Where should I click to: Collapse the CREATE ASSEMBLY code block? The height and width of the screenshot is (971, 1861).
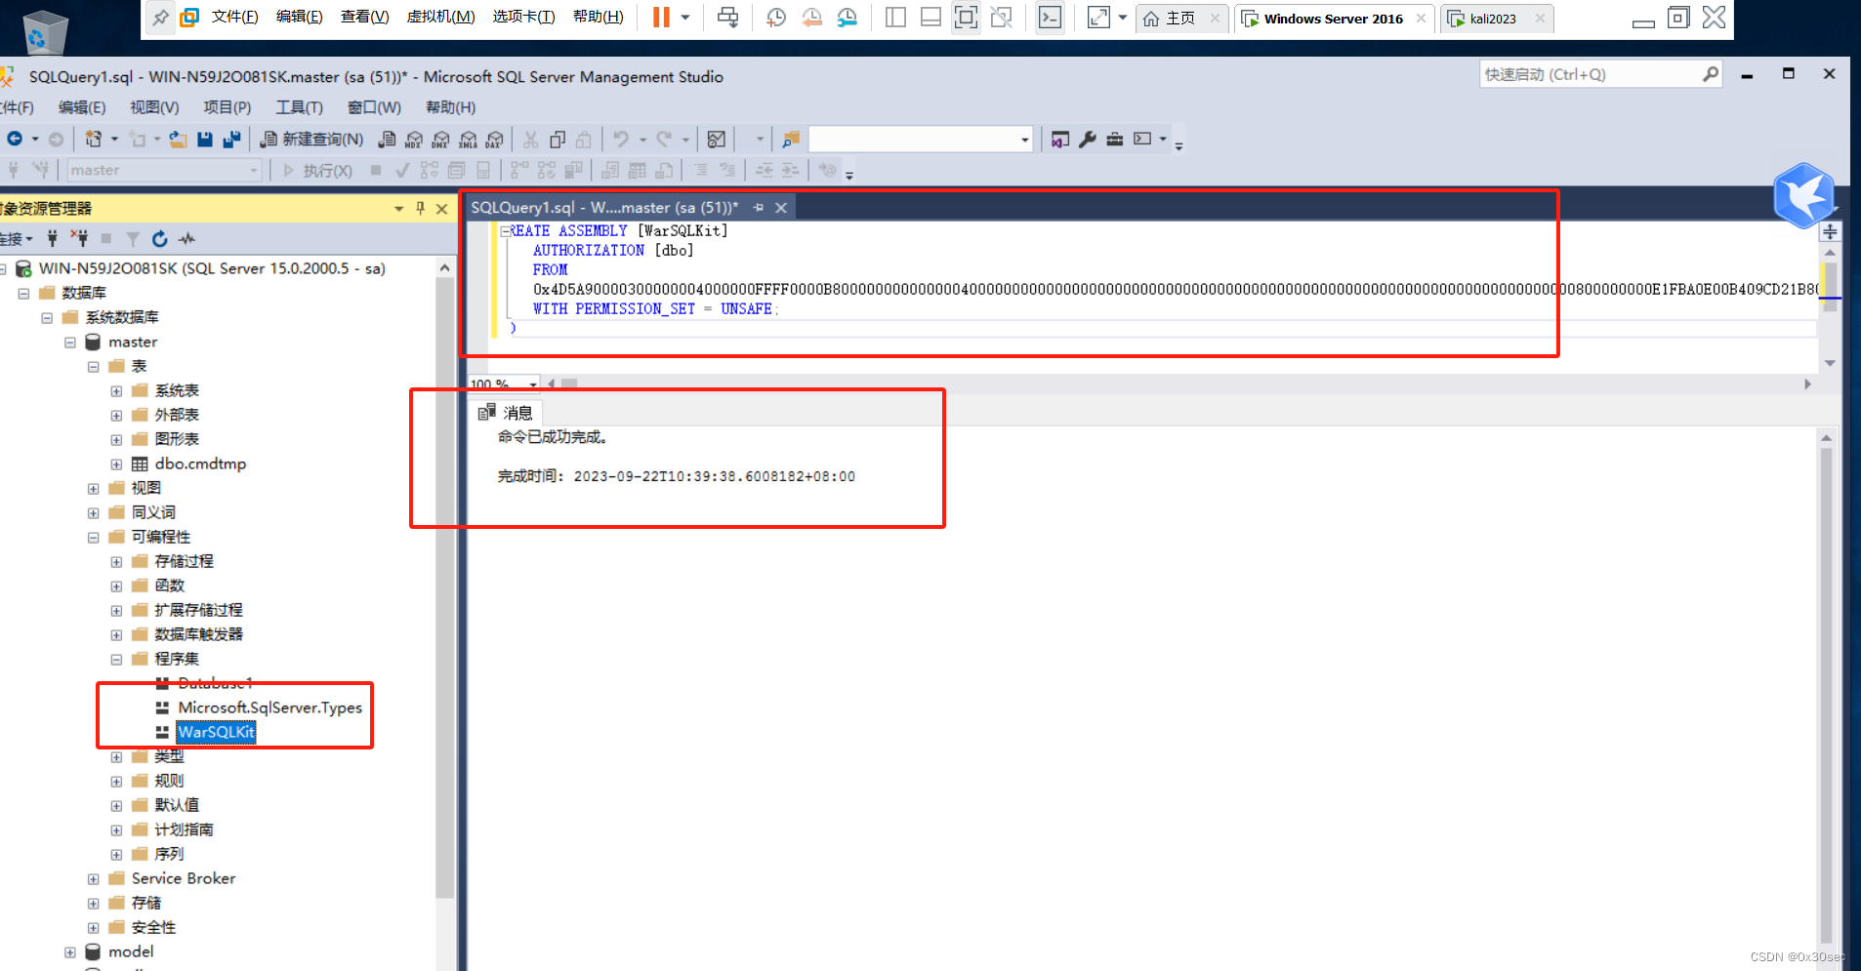point(506,231)
